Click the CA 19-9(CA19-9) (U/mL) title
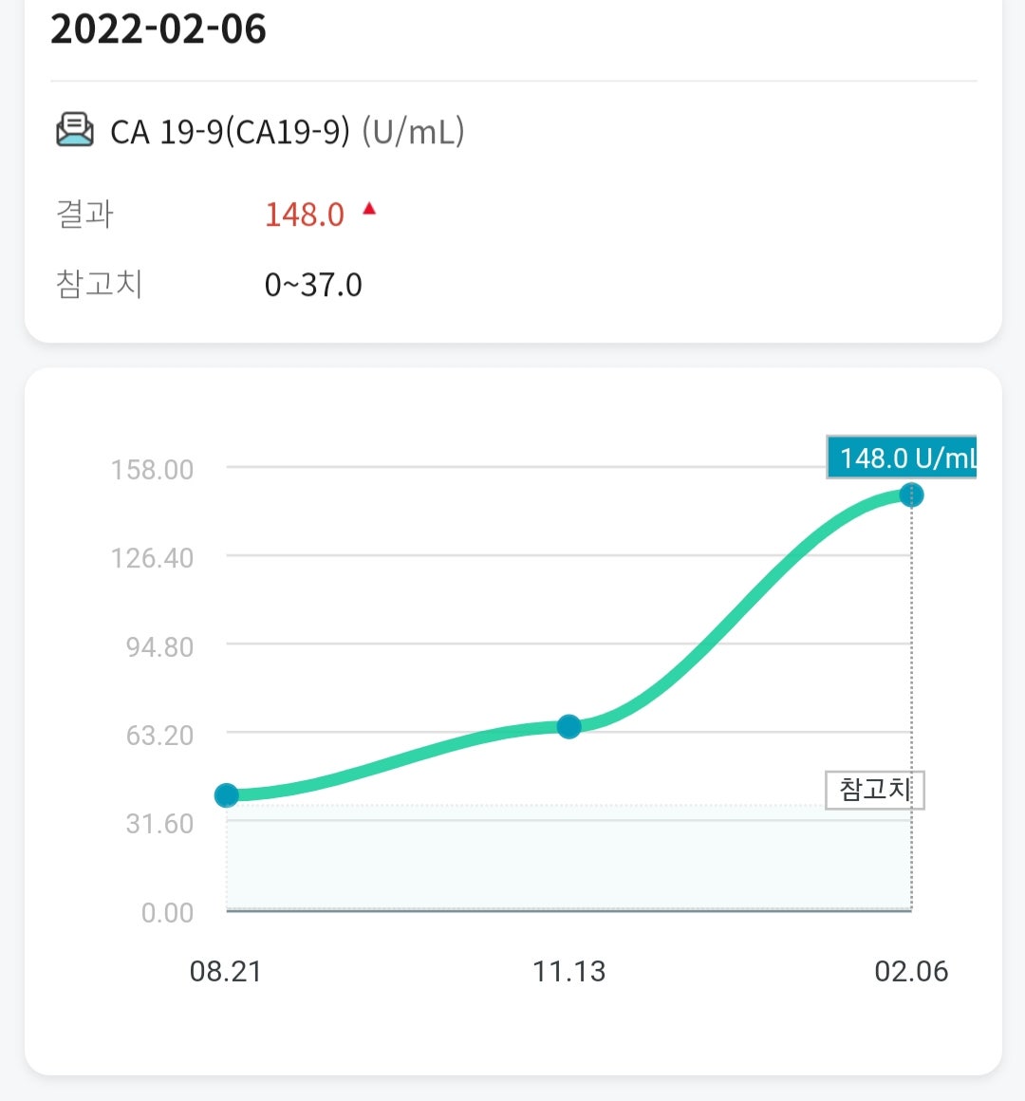Viewport: 1025px width, 1101px height. tap(288, 131)
